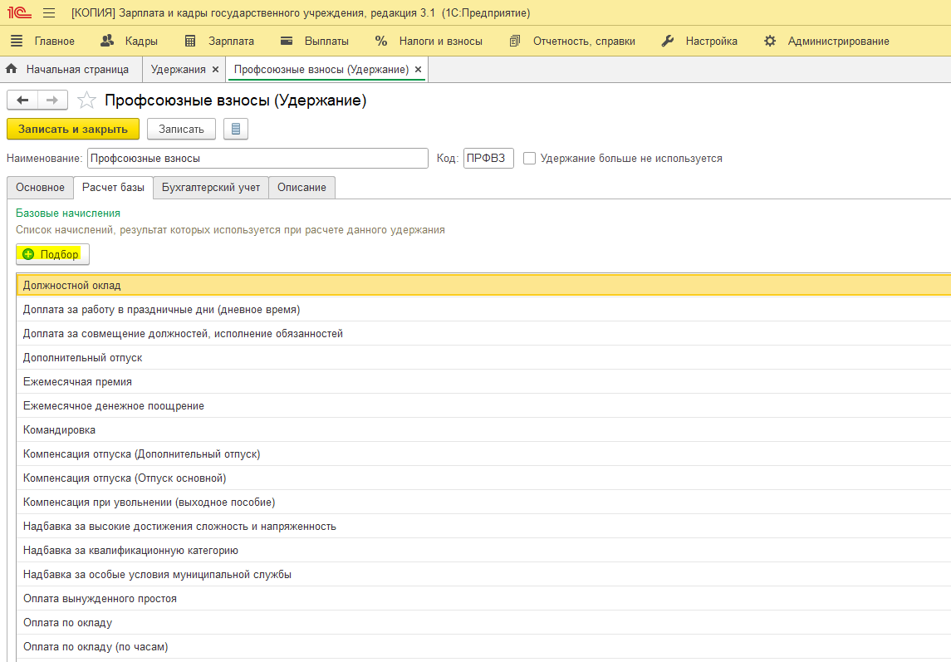Close the Удержания tab
The image size is (951, 662).
215,70
